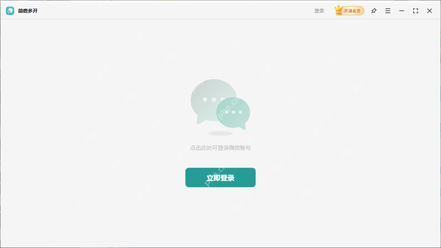Click the shadow beneath the chat bubbles

tap(220, 133)
